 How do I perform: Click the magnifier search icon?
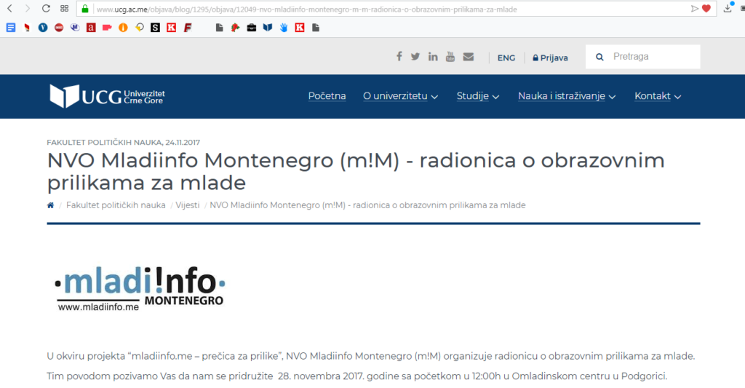[x=599, y=57]
